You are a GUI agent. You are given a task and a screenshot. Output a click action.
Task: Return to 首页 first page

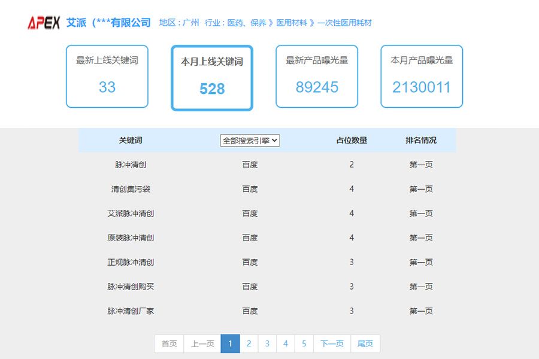pyautogui.click(x=168, y=343)
